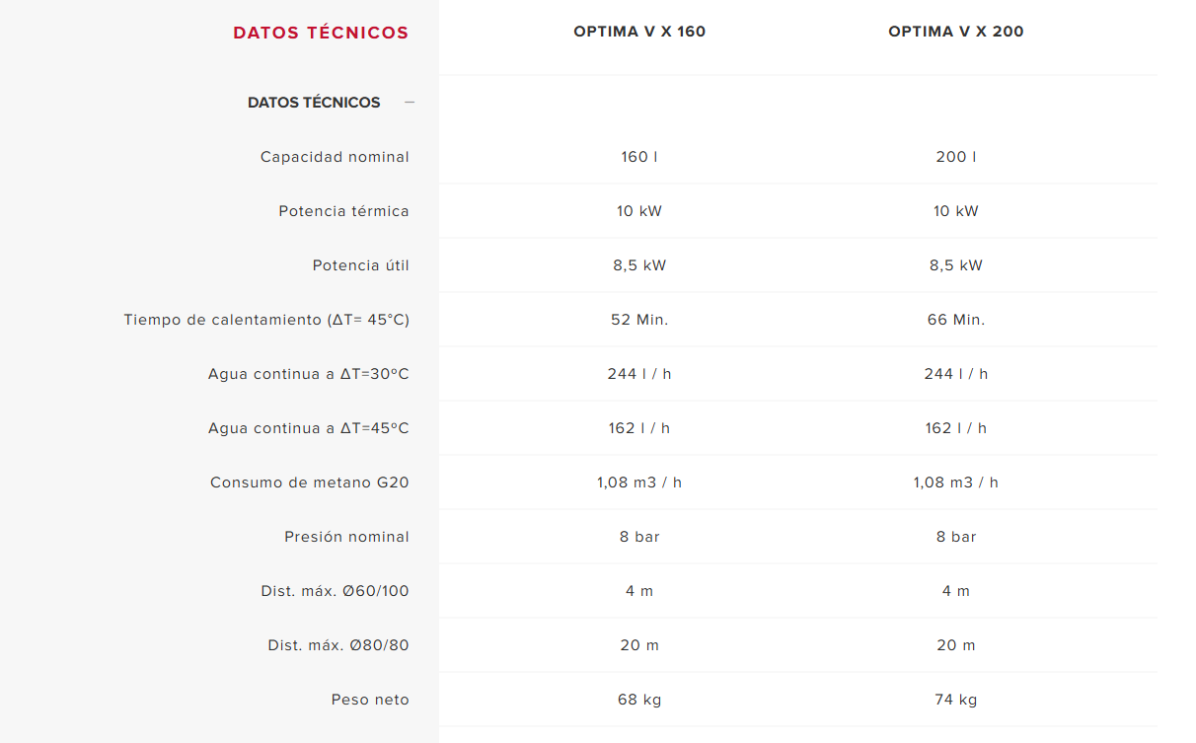The height and width of the screenshot is (743, 1196).
Task: Select the OPTIMA V X 160 column header
Action: [639, 32]
